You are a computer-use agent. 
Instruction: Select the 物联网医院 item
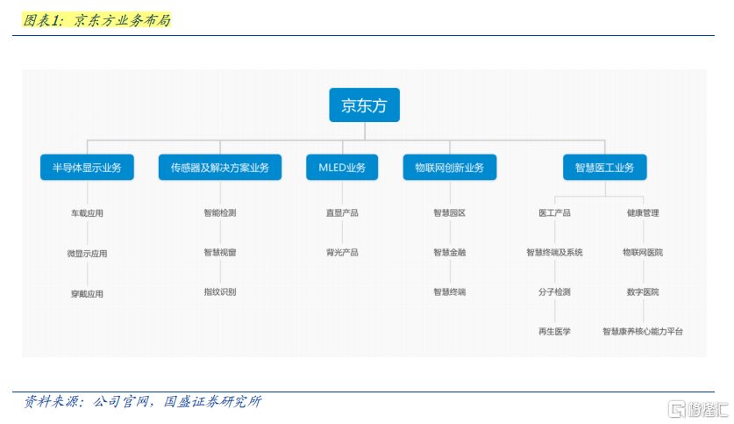click(643, 252)
